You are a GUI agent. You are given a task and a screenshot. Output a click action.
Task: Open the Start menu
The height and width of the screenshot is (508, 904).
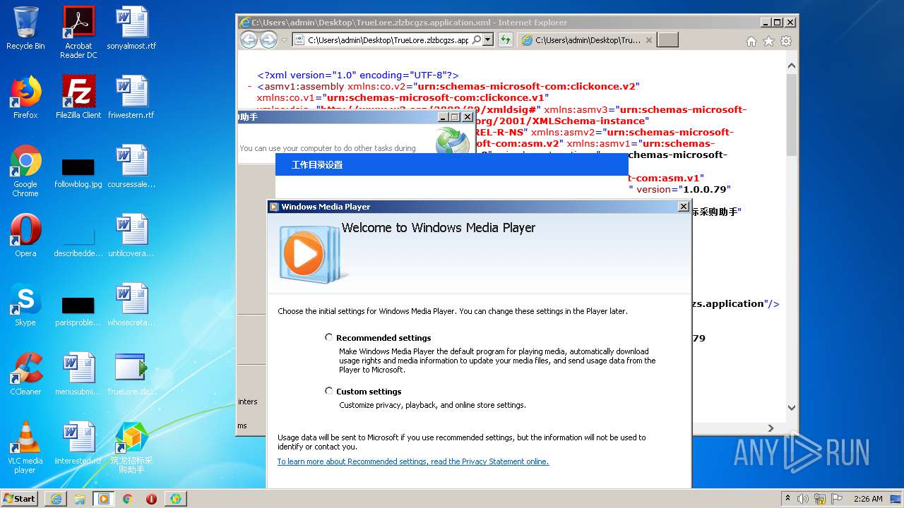[20, 498]
